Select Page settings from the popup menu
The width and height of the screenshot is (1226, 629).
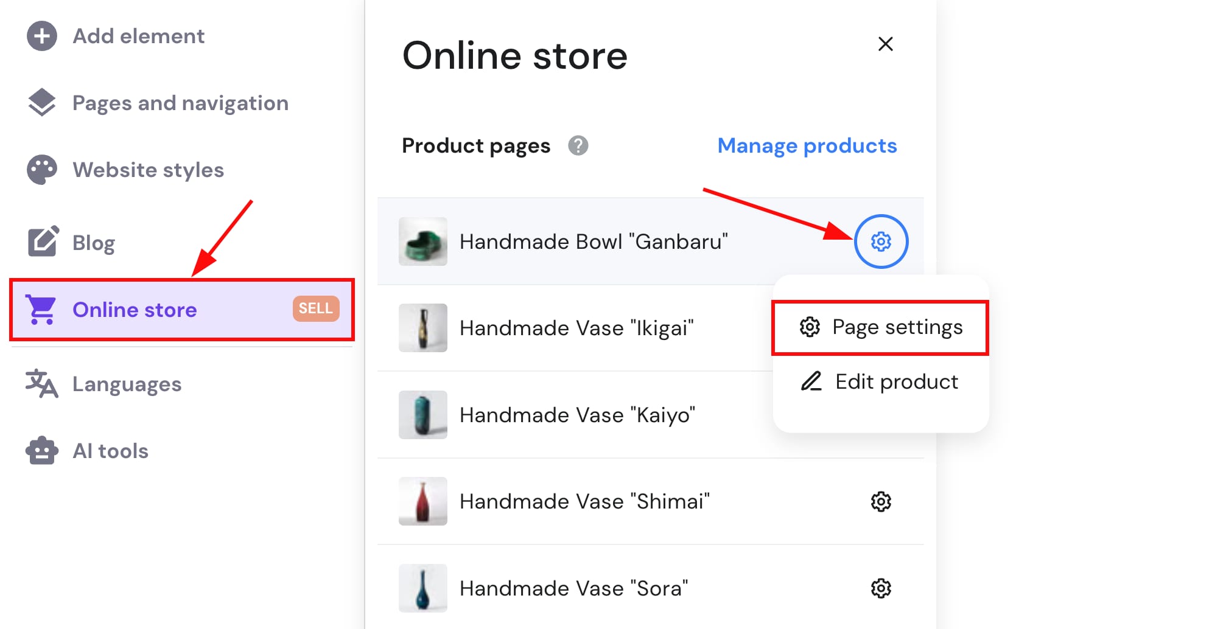(x=880, y=327)
